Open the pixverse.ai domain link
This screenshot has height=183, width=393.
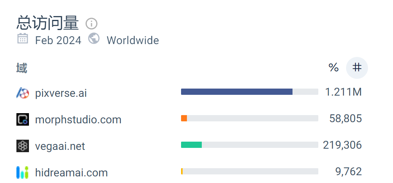point(61,93)
